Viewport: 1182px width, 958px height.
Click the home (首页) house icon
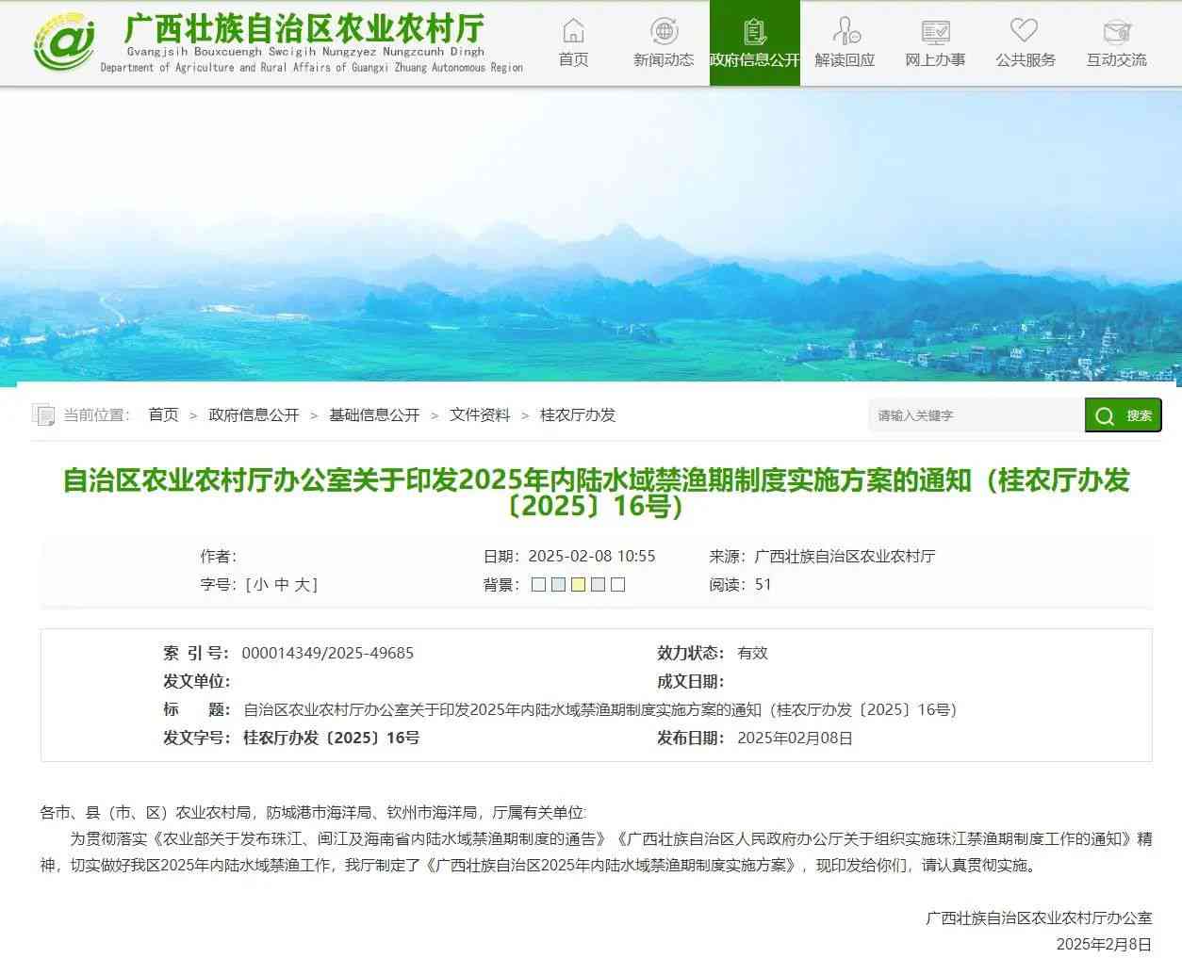pos(573,32)
